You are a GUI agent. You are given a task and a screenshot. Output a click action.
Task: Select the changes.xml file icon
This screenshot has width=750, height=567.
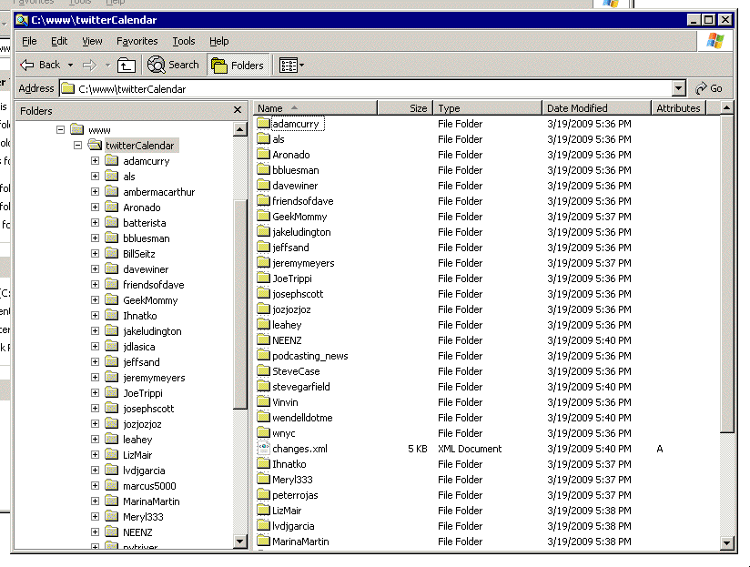pos(264,449)
